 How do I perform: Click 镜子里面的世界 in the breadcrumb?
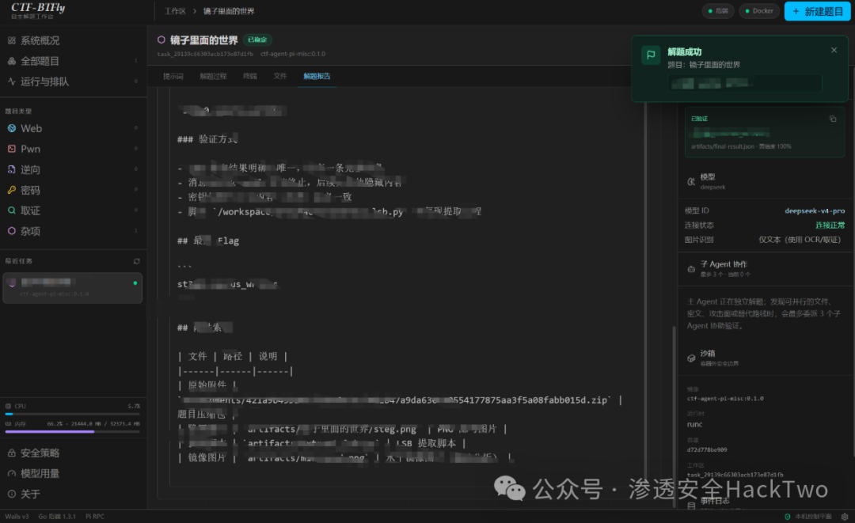click(x=229, y=11)
